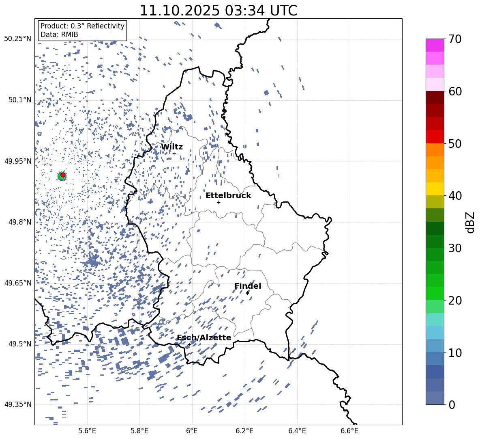
Task: Click the dark green colorbar segment near 30
Action: click(x=435, y=241)
